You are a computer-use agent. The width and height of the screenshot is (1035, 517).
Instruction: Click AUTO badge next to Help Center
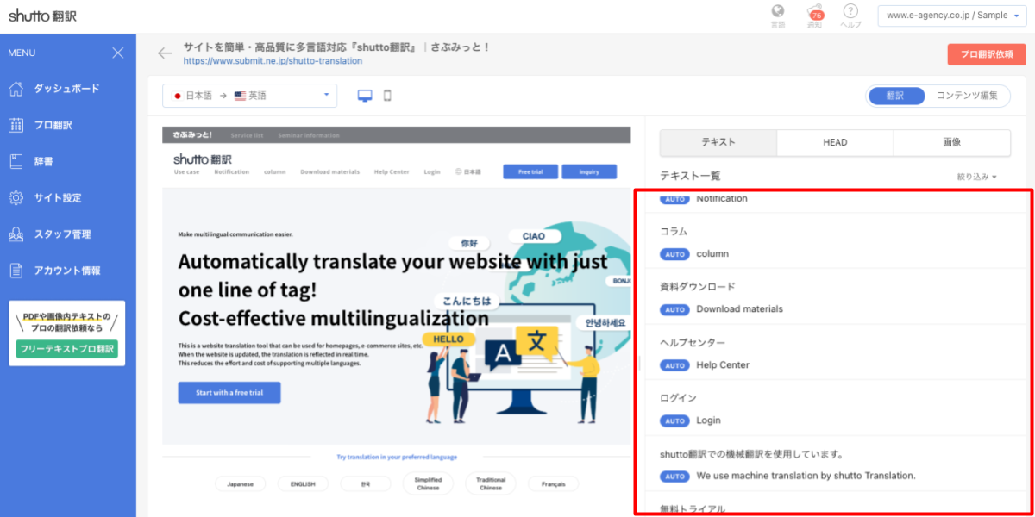pos(674,365)
